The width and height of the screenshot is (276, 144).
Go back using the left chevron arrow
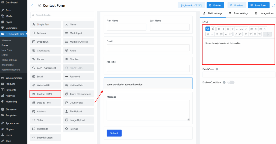tap(32, 5)
